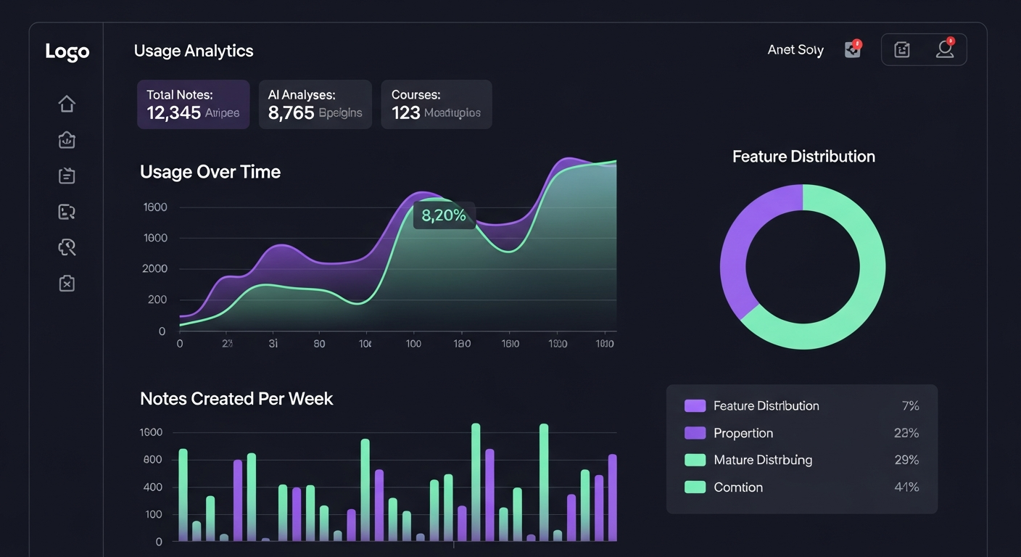Click the robot assistant icon in the header
The width and height of the screenshot is (1021, 557).
pyautogui.click(x=902, y=49)
